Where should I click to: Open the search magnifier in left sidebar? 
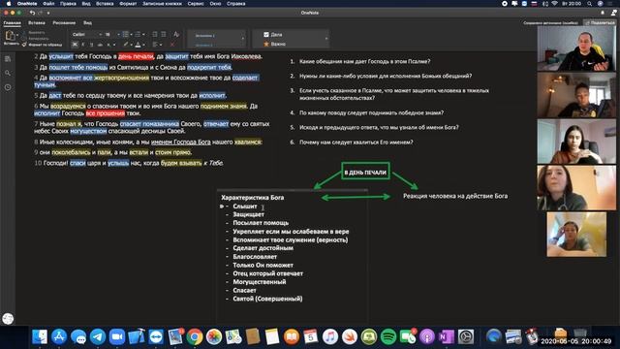[x=8, y=74]
